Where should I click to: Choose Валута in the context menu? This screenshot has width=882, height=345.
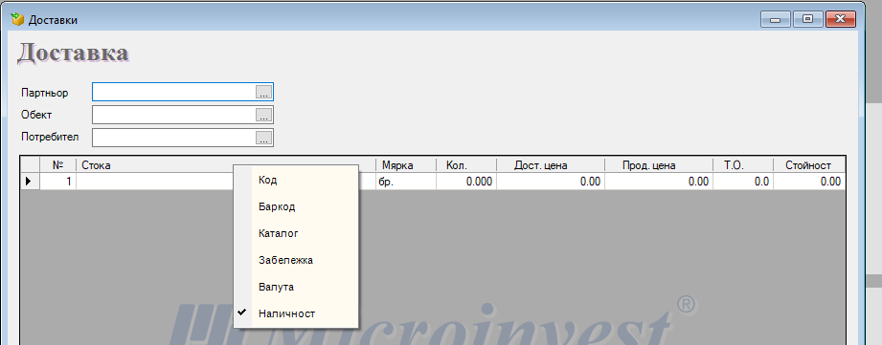coord(296,287)
